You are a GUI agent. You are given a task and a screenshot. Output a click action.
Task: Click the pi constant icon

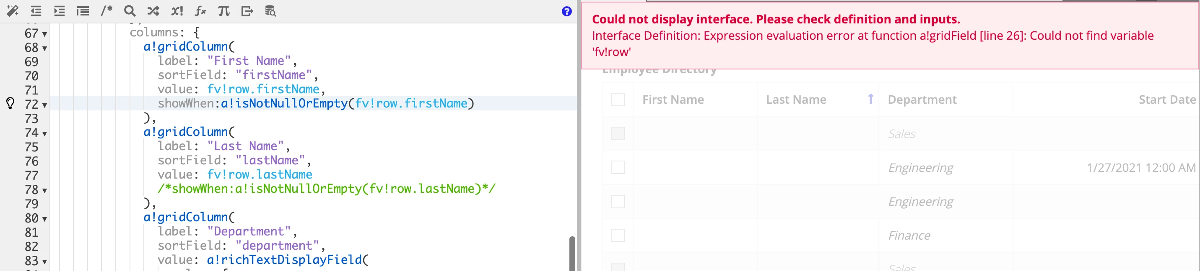pyautogui.click(x=223, y=11)
